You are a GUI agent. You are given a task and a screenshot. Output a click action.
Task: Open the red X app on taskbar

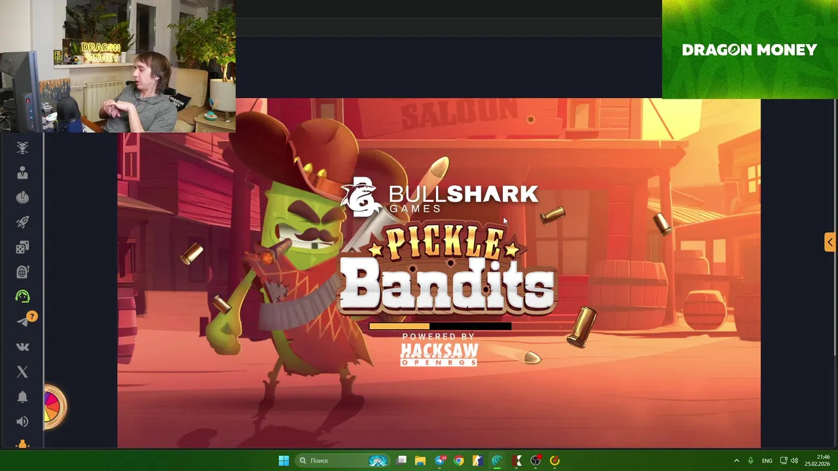point(517,461)
